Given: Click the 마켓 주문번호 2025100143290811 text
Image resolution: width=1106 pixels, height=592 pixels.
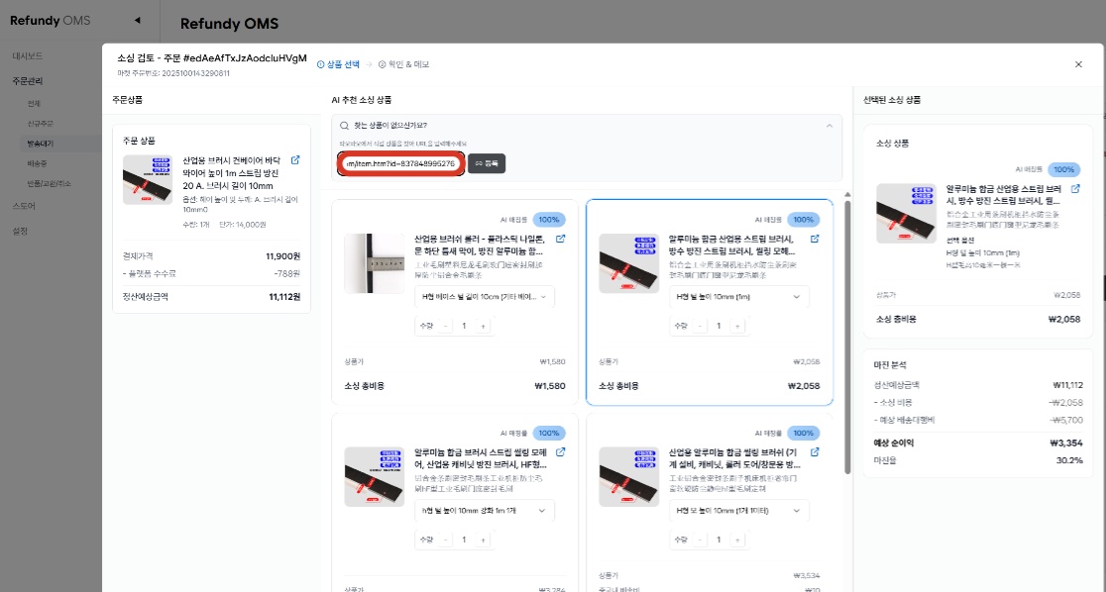Looking at the screenshot, I should coord(173,73).
